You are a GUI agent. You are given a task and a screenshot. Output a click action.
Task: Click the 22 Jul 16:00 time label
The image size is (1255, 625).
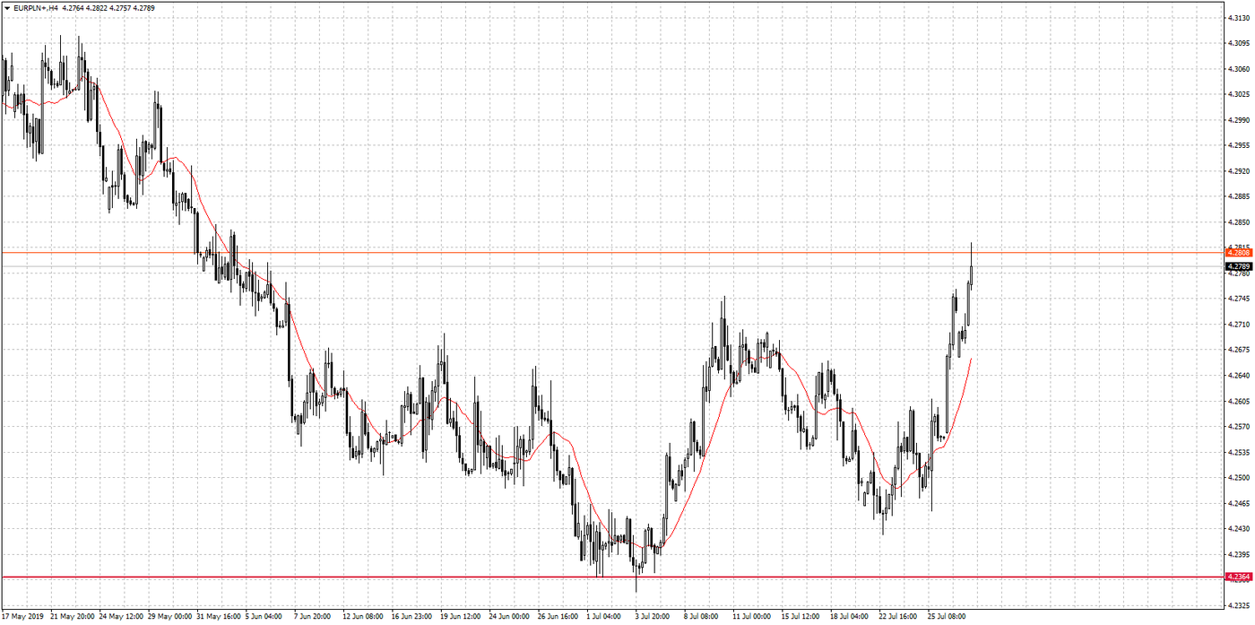(x=898, y=617)
